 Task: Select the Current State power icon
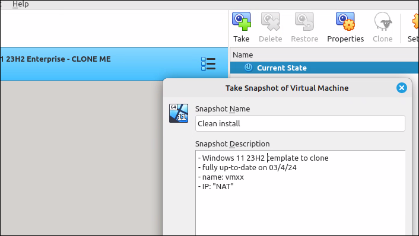point(248,68)
